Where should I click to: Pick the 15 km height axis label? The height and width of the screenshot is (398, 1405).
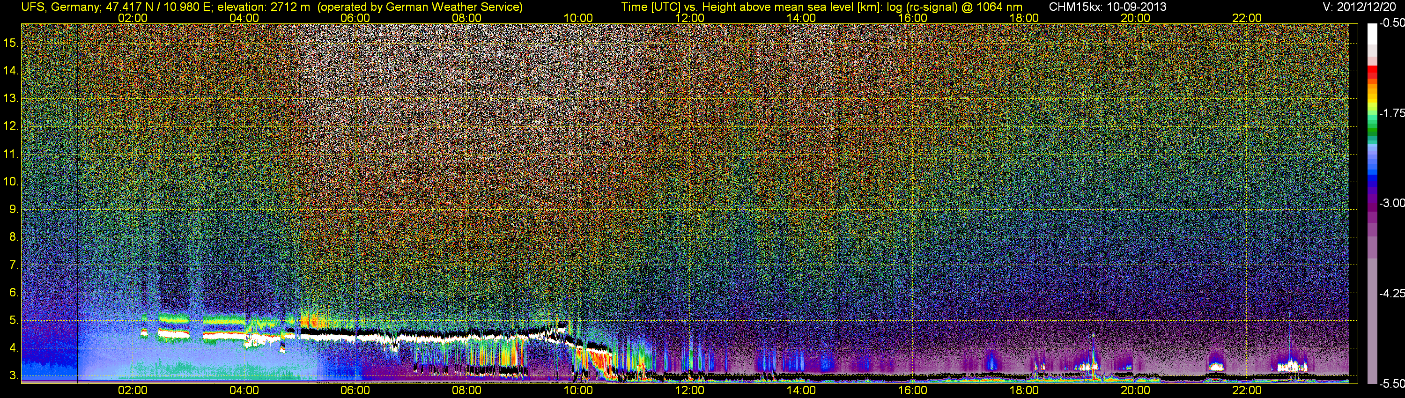click(x=10, y=43)
